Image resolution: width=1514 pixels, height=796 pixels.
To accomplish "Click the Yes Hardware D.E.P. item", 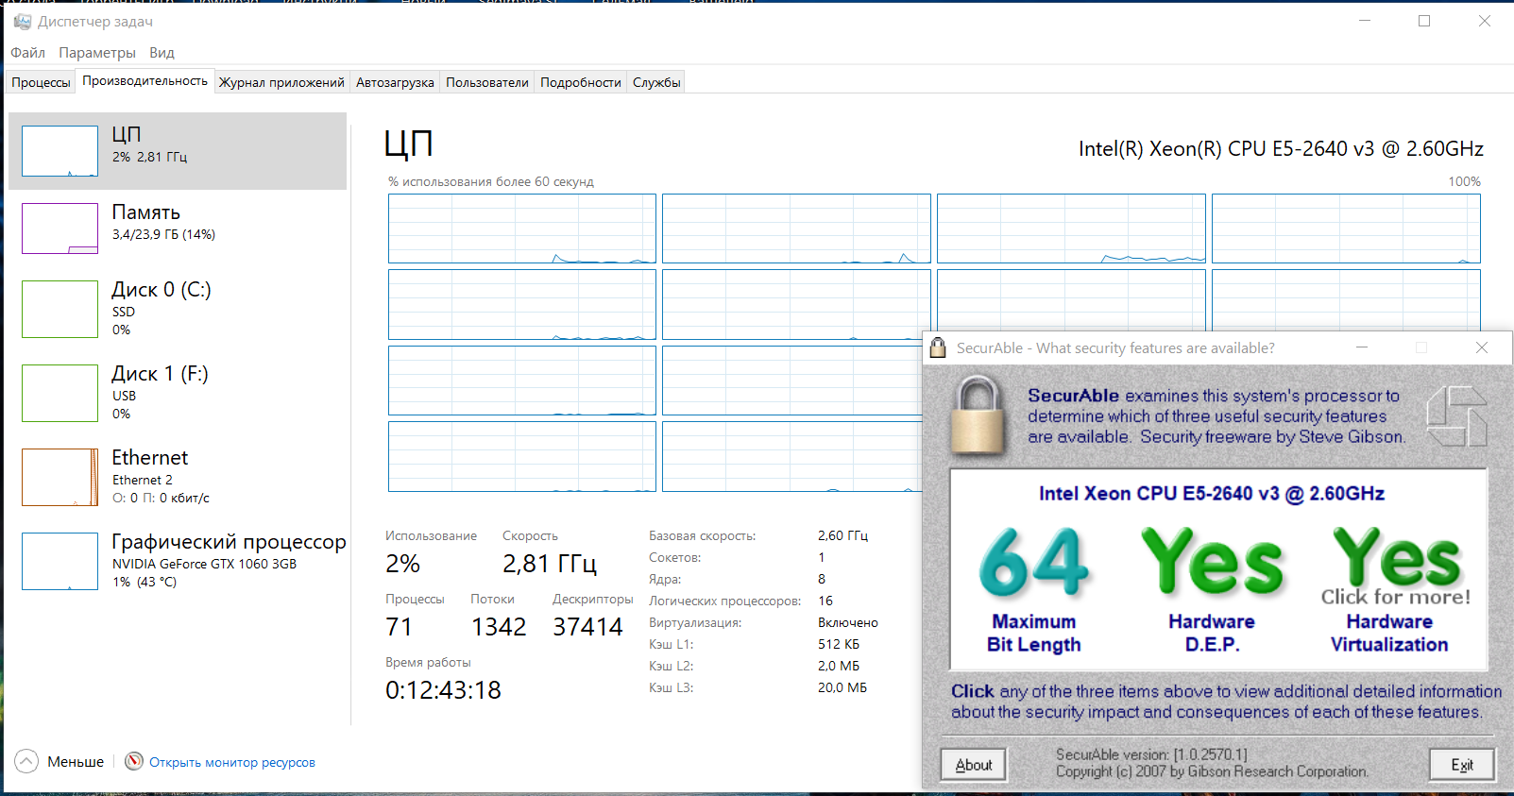I will point(1212,590).
